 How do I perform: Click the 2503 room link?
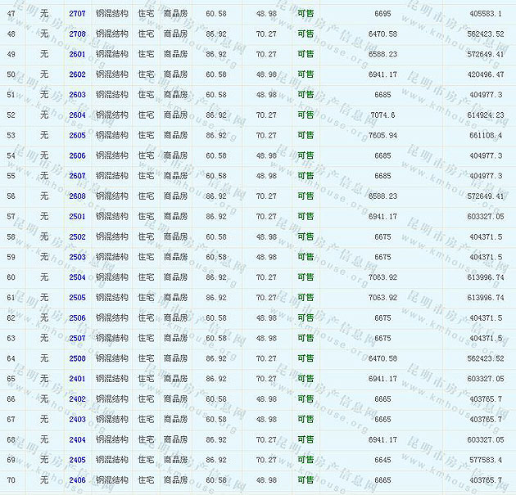tap(77, 257)
